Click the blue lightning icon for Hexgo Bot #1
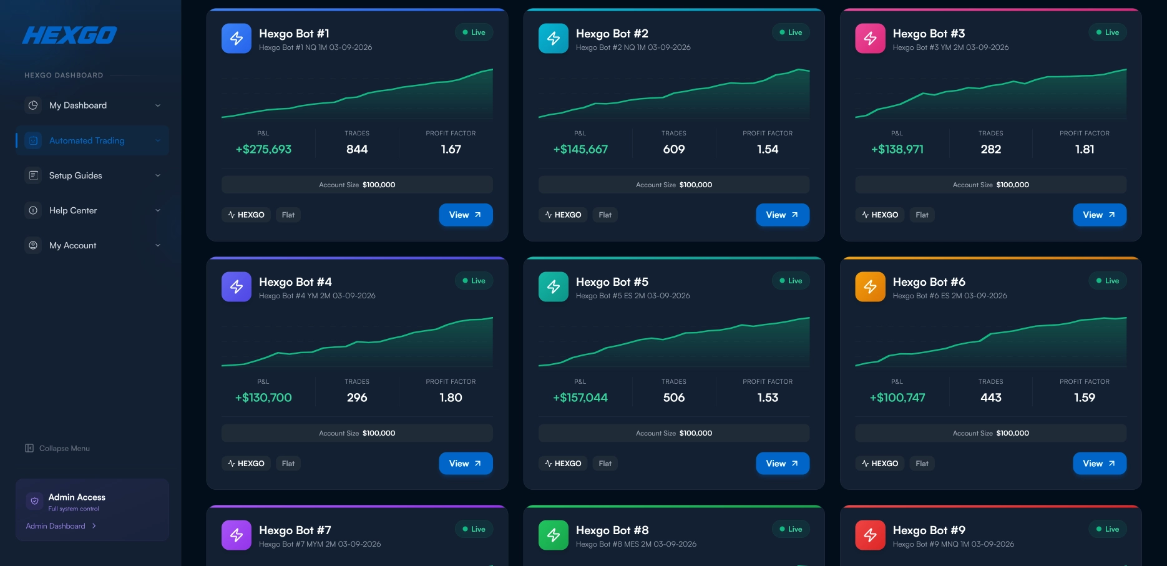The height and width of the screenshot is (566, 1167). click(x=237, y=39)
